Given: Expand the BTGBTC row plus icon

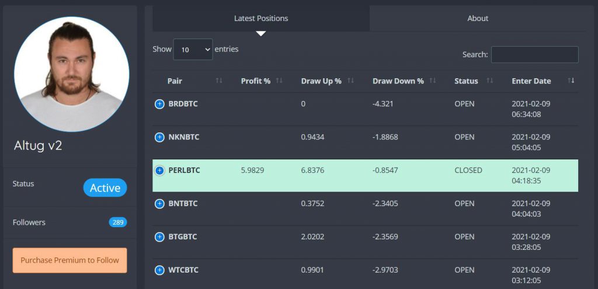Looking at the screenshot, I should [159, 237].
